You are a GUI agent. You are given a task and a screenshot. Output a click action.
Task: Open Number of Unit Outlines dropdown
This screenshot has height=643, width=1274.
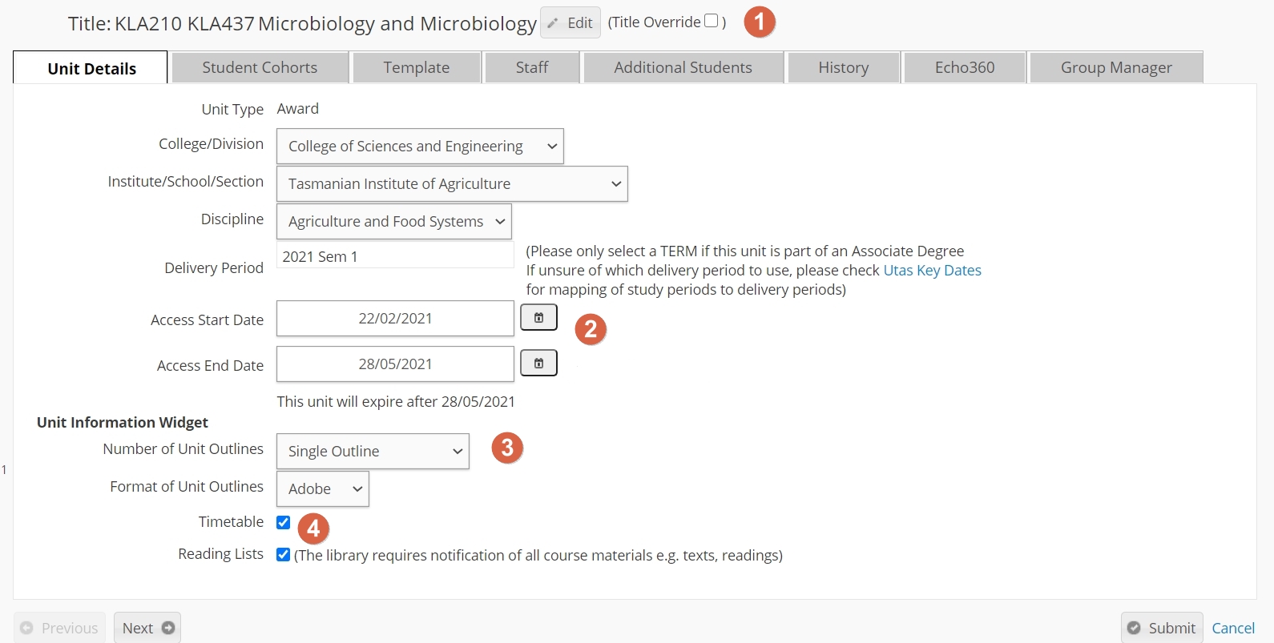(373, 451)
